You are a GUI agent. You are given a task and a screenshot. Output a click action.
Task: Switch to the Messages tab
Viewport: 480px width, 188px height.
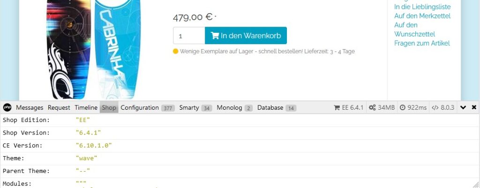[x=30, y=108]
